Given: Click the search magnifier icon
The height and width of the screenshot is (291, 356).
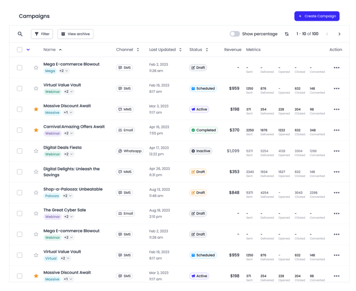Looking at the screenshot, I should click(x=20, y=34).
